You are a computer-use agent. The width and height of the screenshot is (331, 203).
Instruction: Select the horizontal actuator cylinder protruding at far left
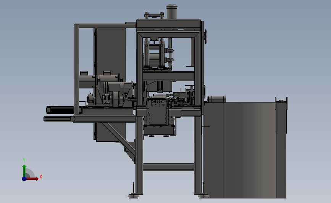click(60, 110)
